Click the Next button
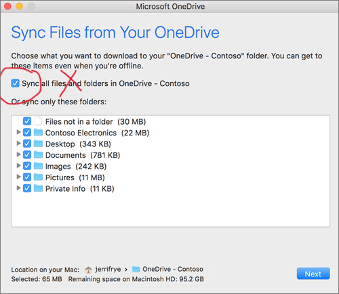This screenshot has width=339, height=294. 313,274
